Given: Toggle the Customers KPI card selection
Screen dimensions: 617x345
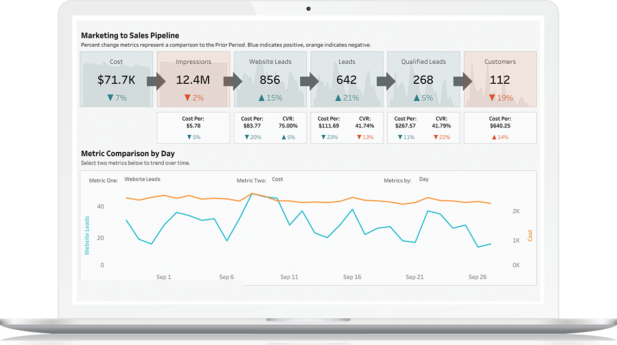Looking at the screenshot, I should (500, 79).
